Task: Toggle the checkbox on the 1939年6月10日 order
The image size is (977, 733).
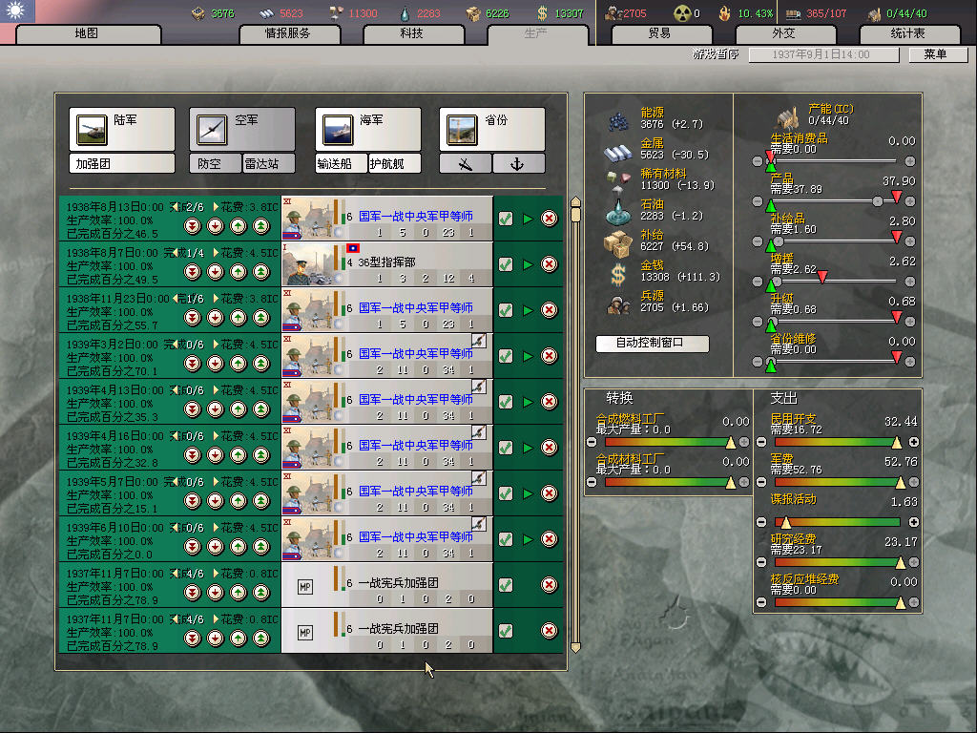Action: (x=506, y=539)
